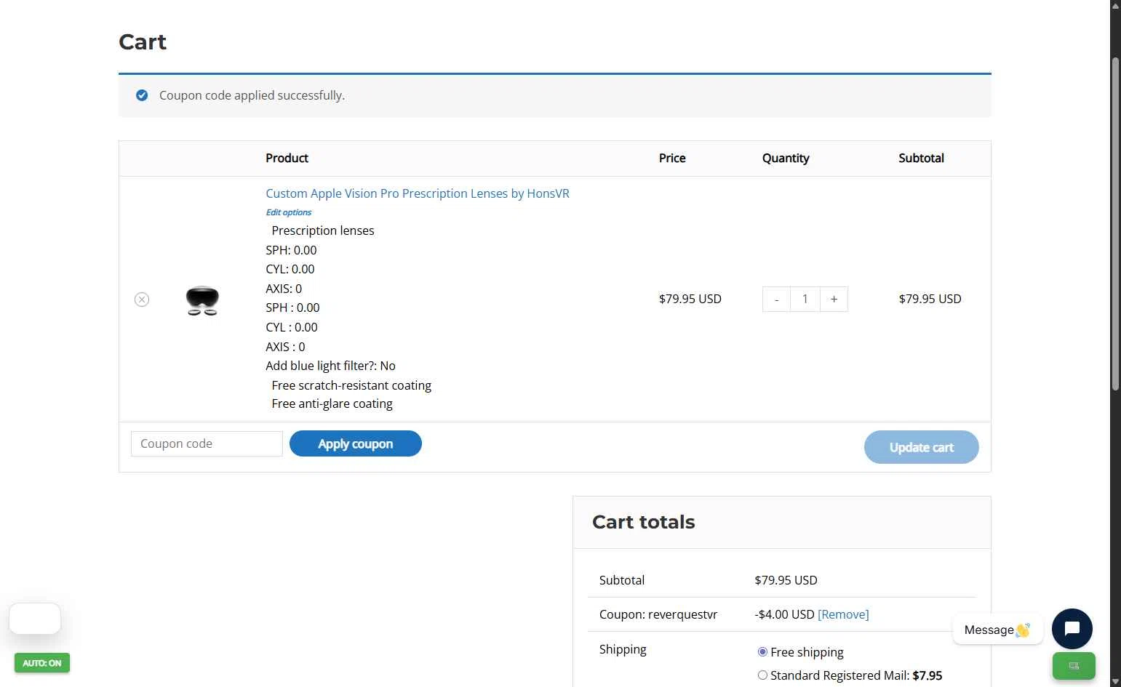The image size is (1121, 687).
Task: Click the 'Prescription lenses' option text
Action: tap(323, 230)
